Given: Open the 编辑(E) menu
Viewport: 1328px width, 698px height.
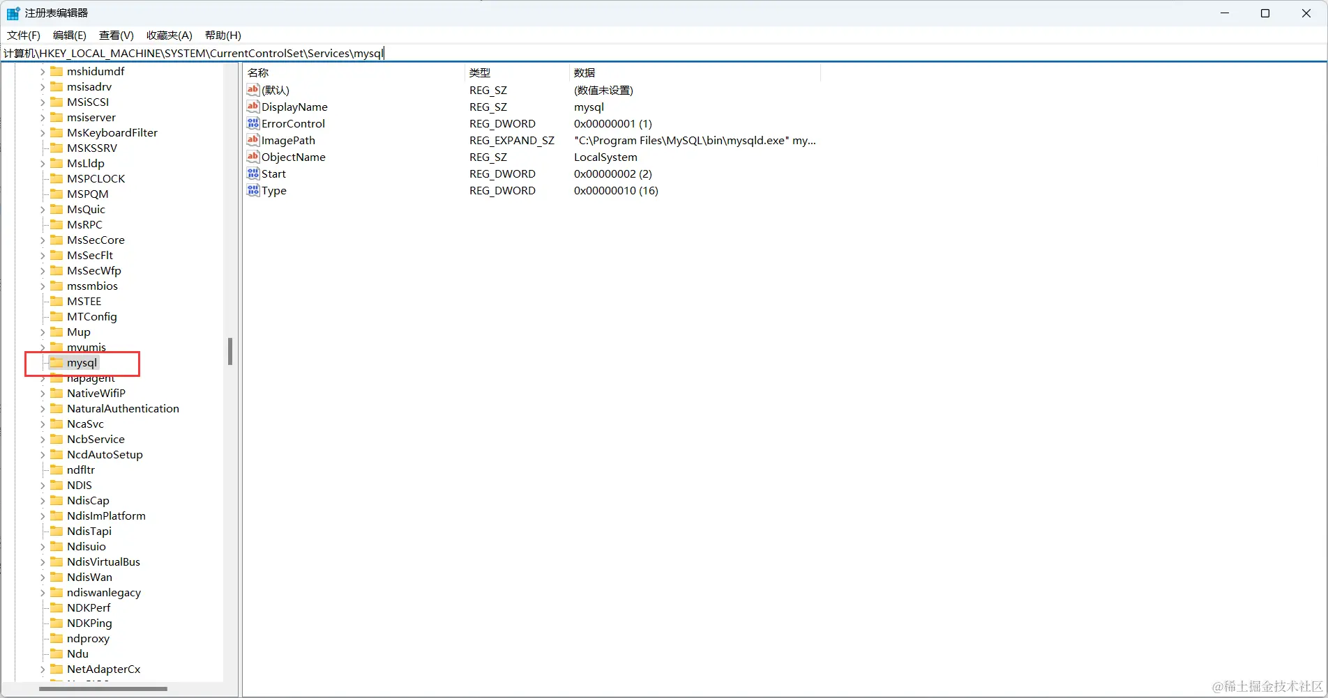Looking at the screenshot, I should [70, 35].
